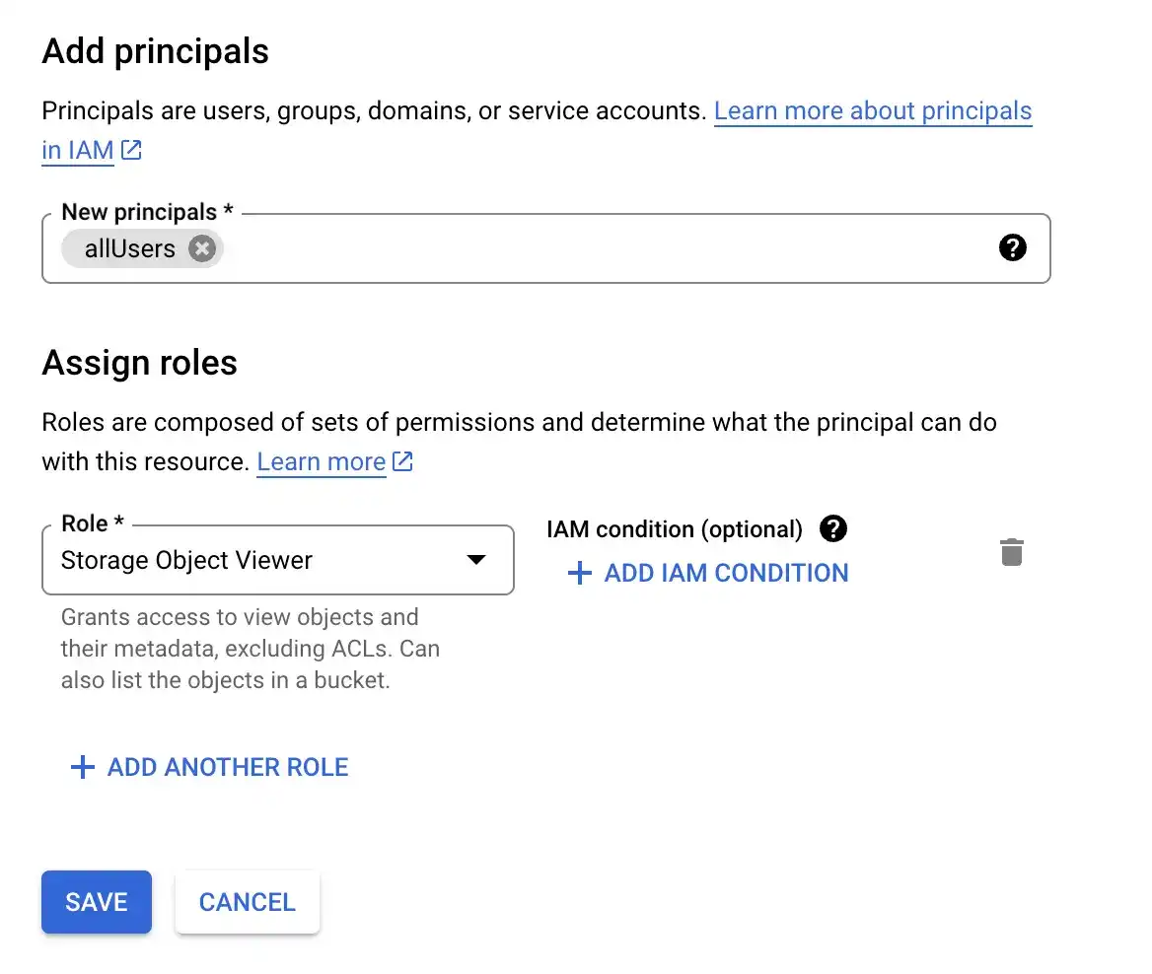Select the allUsers chip label
Image resolution: width=1152 pixels, height=974 pixels.
pyautogui.click(x=129, y=248)
